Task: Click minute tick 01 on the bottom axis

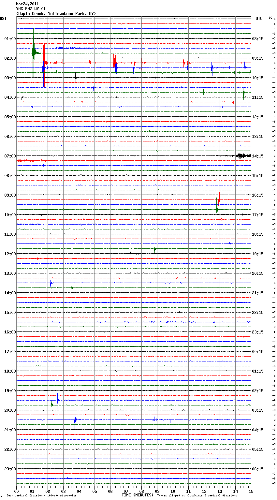Action: click(32, 491)
